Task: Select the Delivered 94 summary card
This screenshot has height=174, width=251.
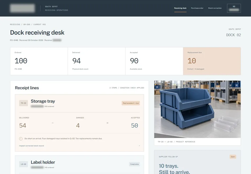Action: point(96,61)
